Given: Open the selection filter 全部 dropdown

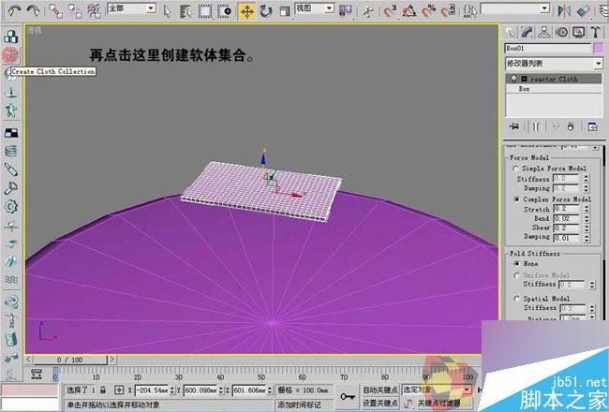Looking at the screenshot, I should coord(151,8).
